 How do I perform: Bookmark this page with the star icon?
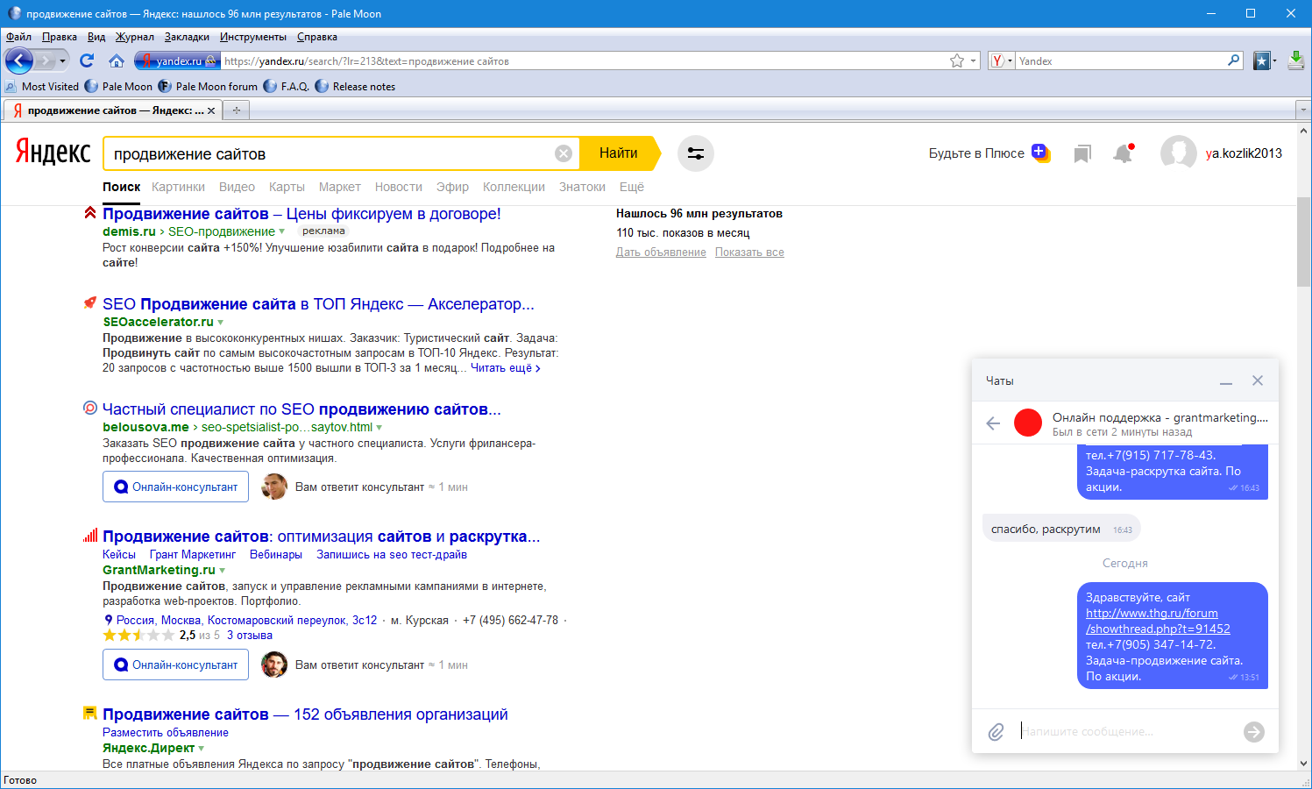pyautogui.click(x=957, y=60)
